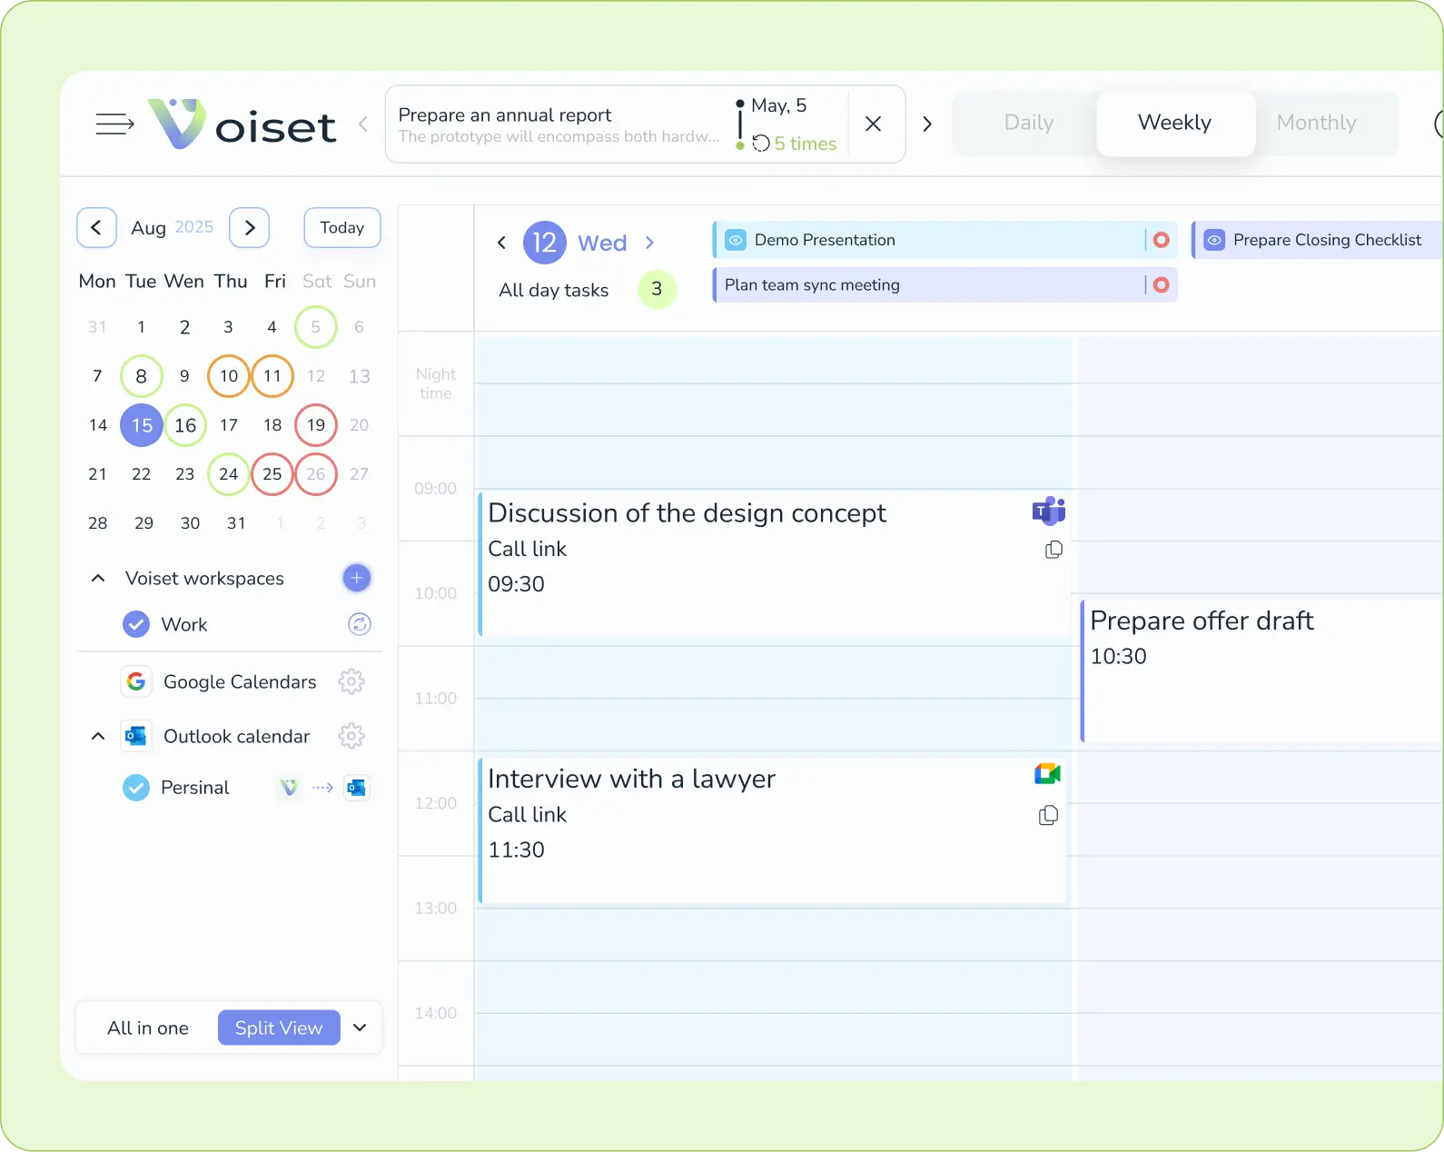Mark Demo Presentation task complete circle
The width and height of the screenshot is (1444, 1152).
1161,240
